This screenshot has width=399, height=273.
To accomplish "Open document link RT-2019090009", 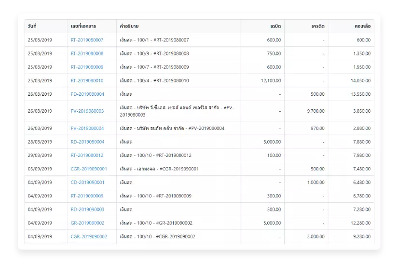I will 87,196.
